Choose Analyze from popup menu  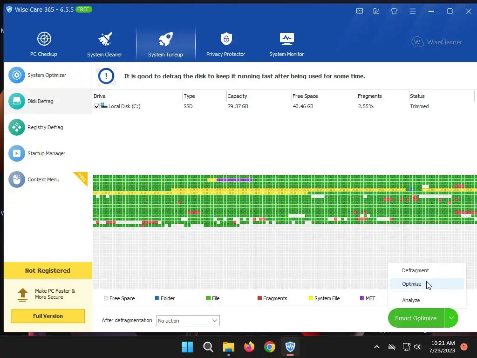[427, 300]
